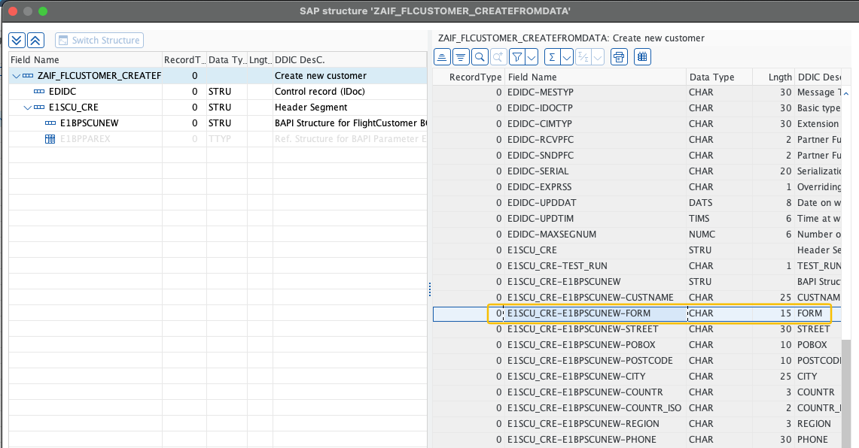Image resolution: width=859 pixels, height=448 pixels.
Task: Select the E1SCU_CRE-E1BPSCUNEW-PHONE field cell
Action: [596, 440]
